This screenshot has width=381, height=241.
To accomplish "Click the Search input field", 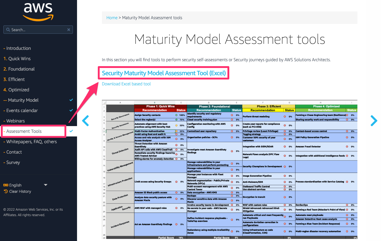I will [x=38, y=30].
